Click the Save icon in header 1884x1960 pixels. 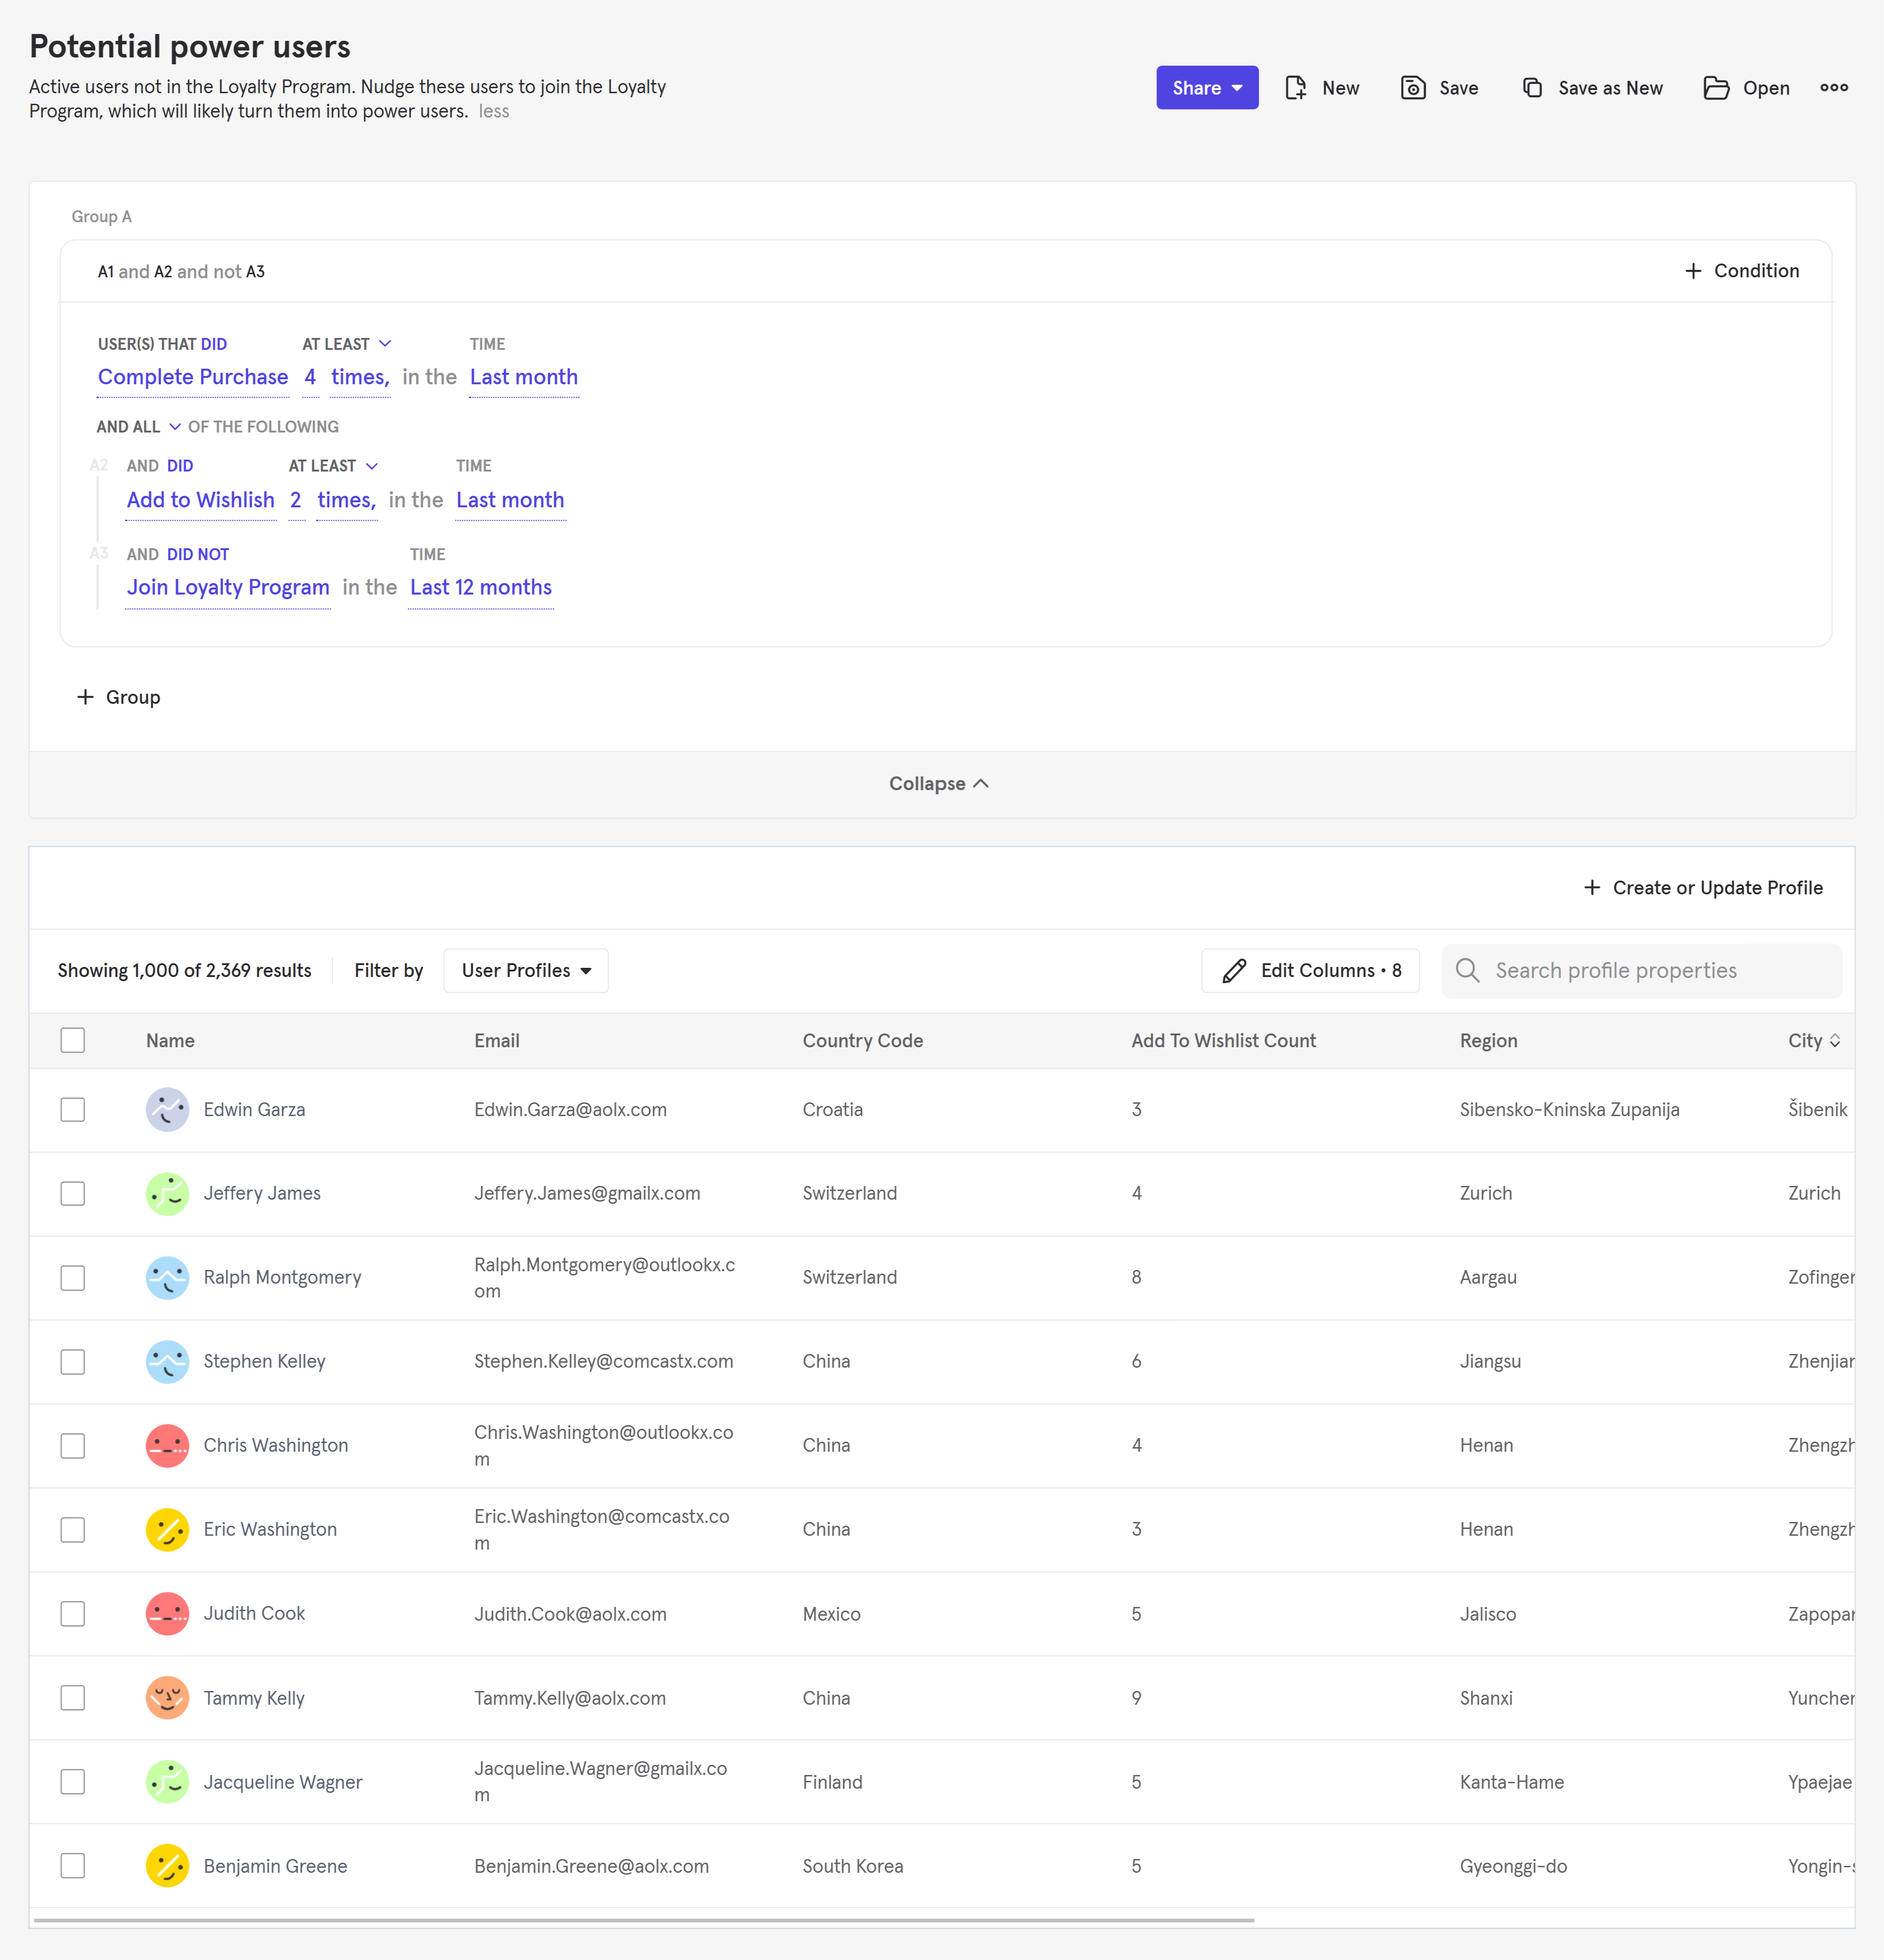(1413, 88)
